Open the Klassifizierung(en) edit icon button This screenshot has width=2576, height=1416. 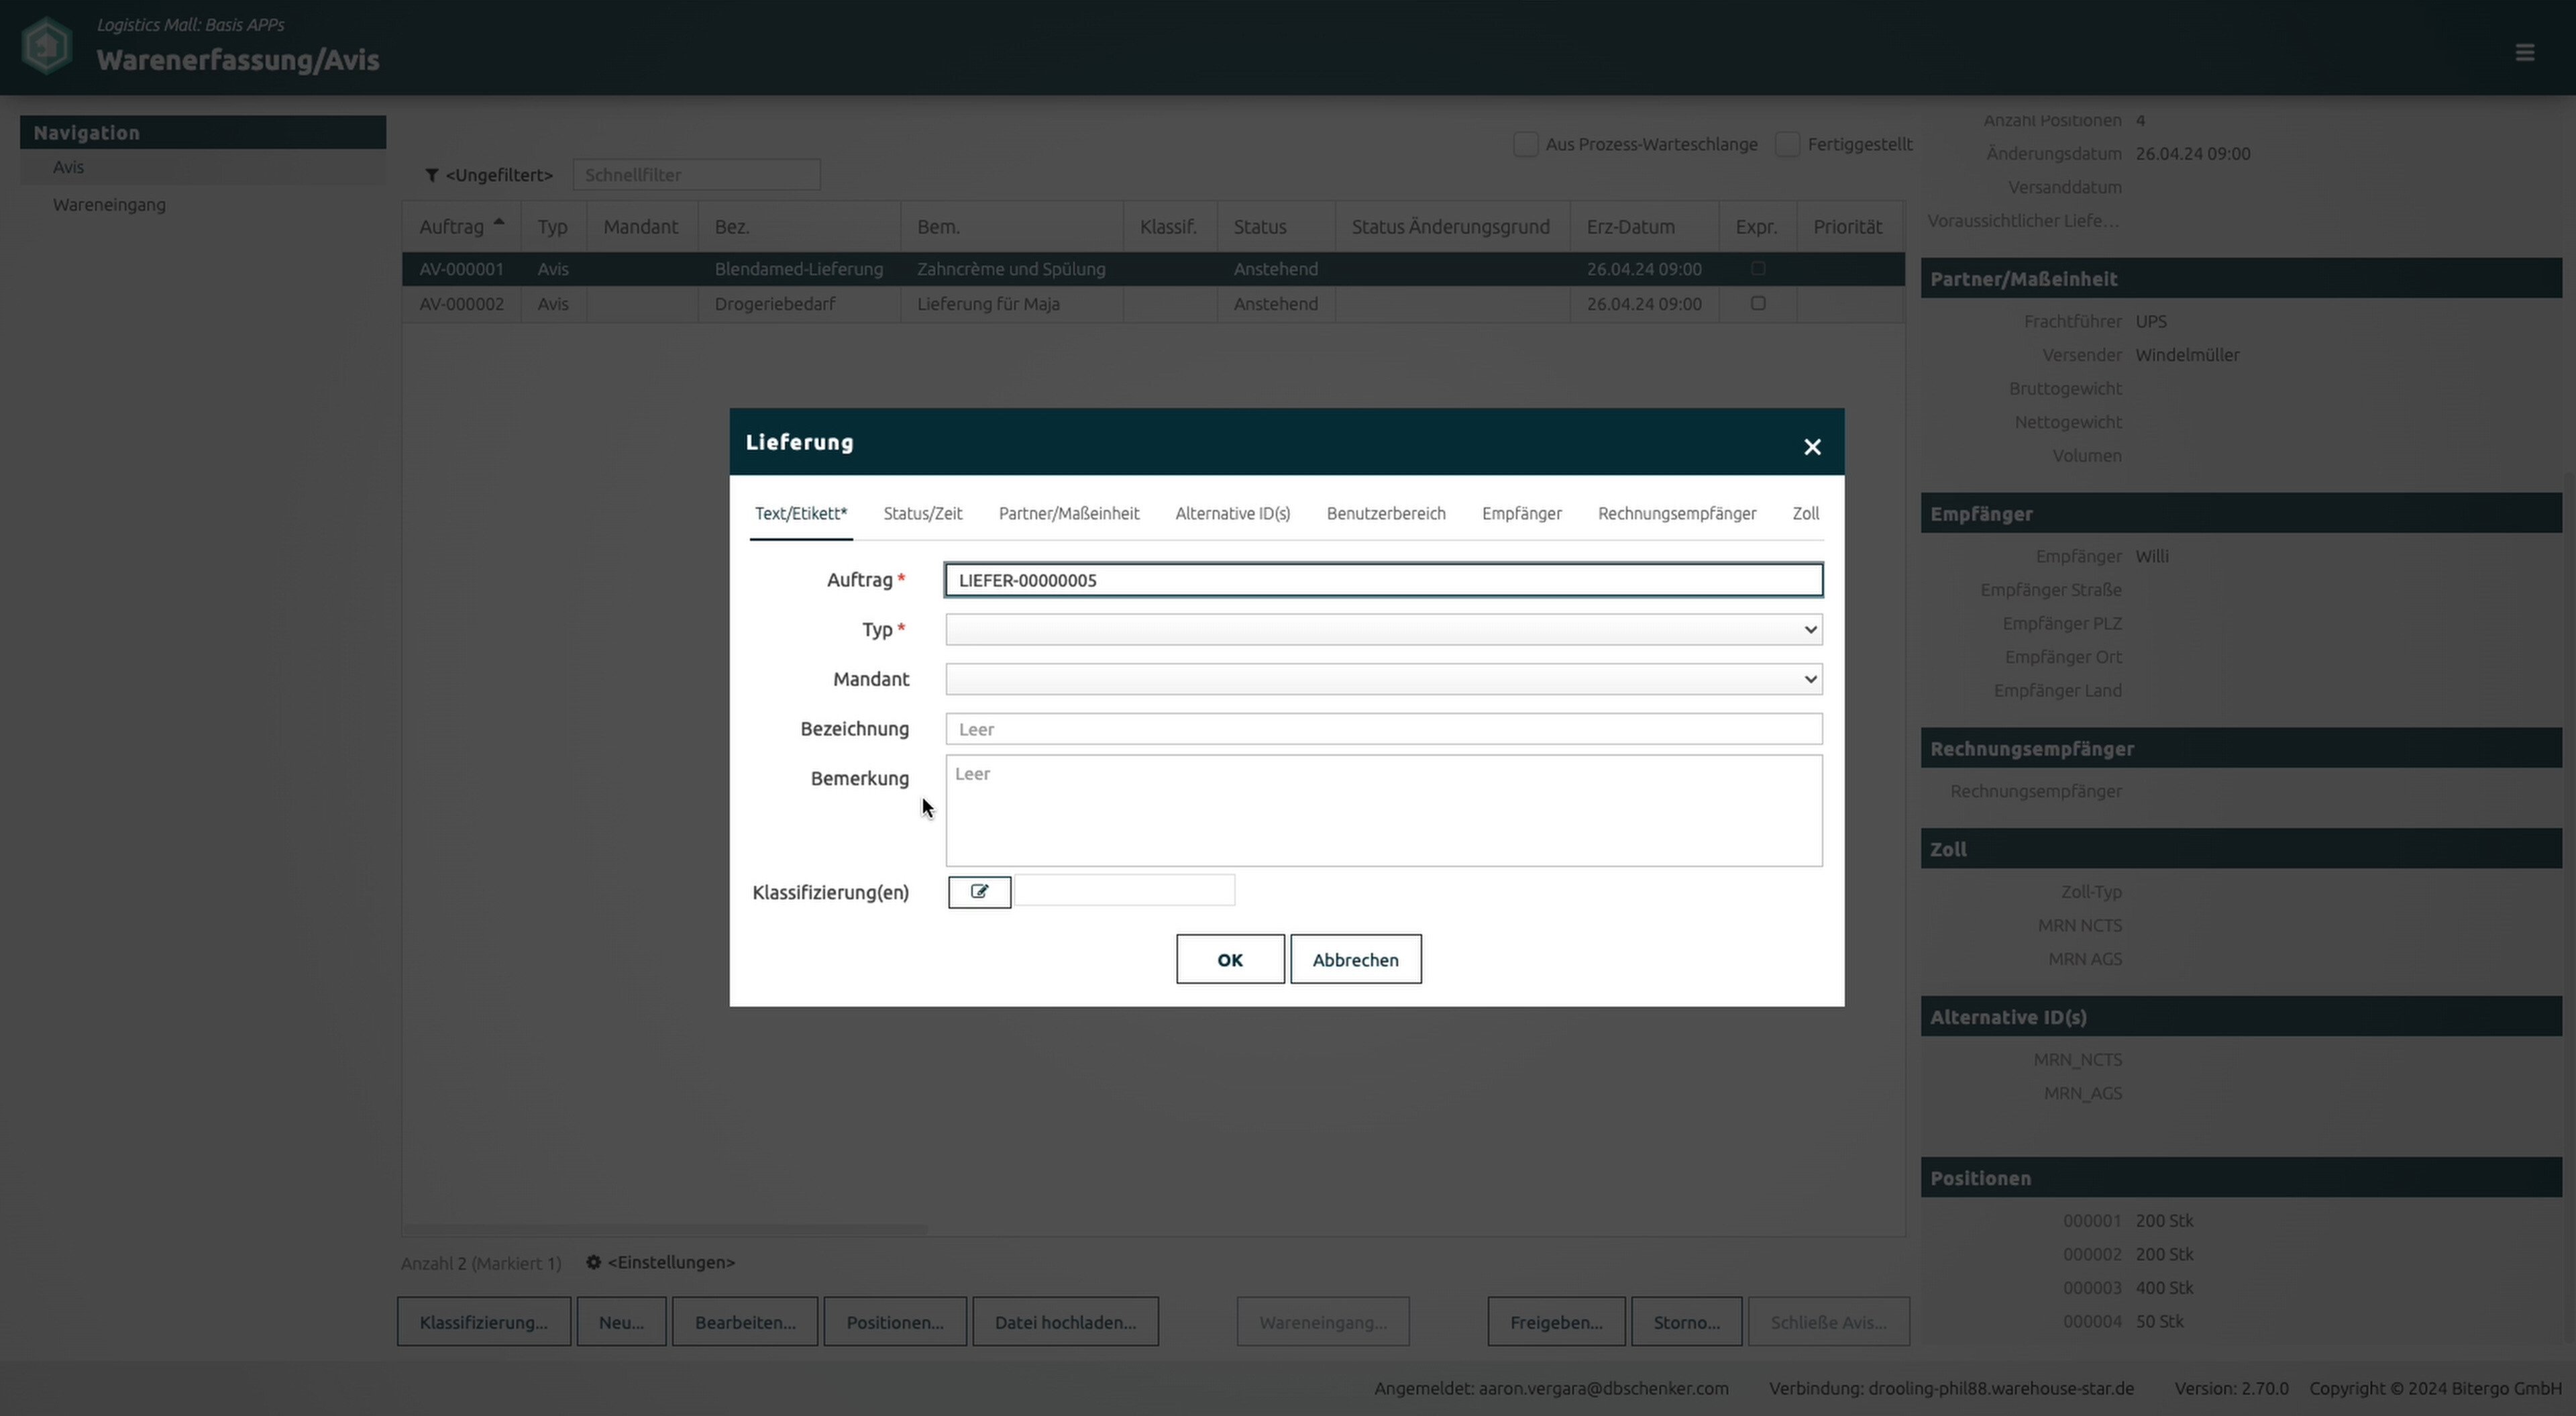coord(979,892)
